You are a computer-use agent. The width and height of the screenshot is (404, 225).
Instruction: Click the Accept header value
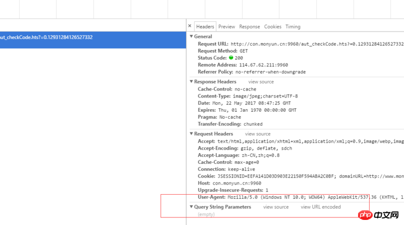point(311,142)
